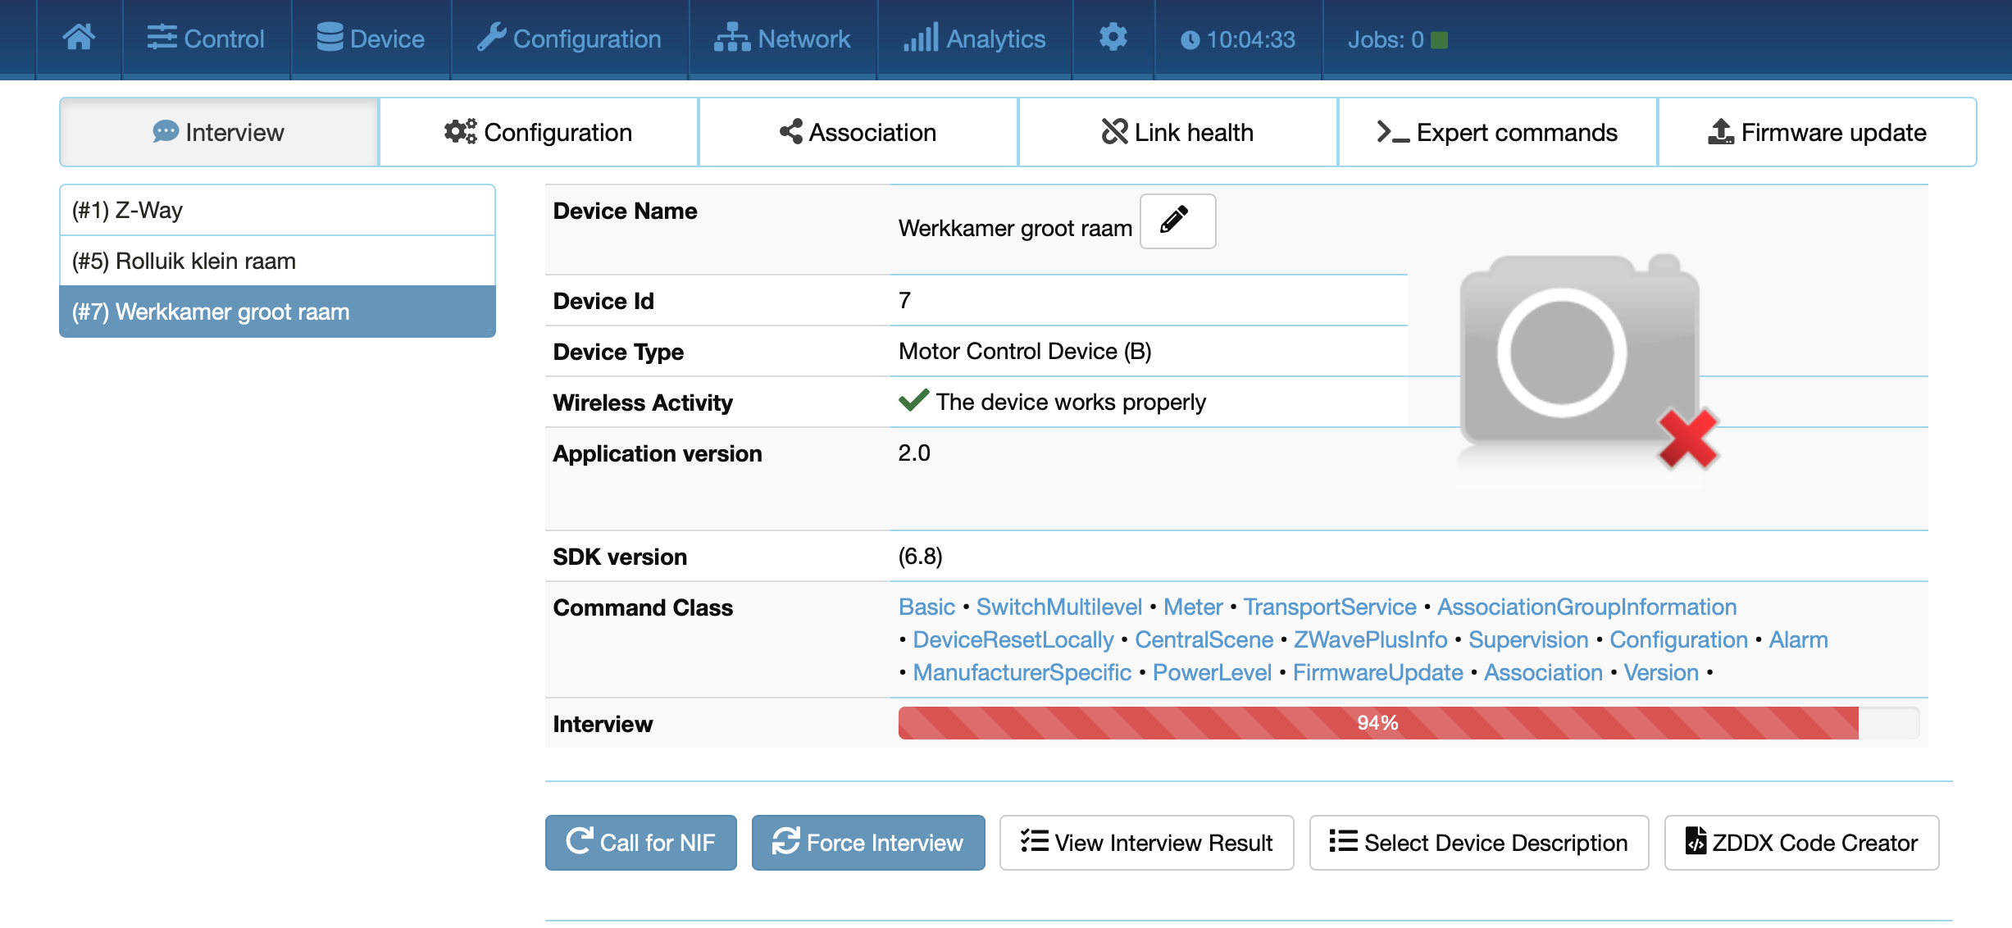Image resolution: width=2012 pixels, height=928 pixels.
Task: Switch to the Link health tab
Action: pyautogui.click(x=1177, y=132)
